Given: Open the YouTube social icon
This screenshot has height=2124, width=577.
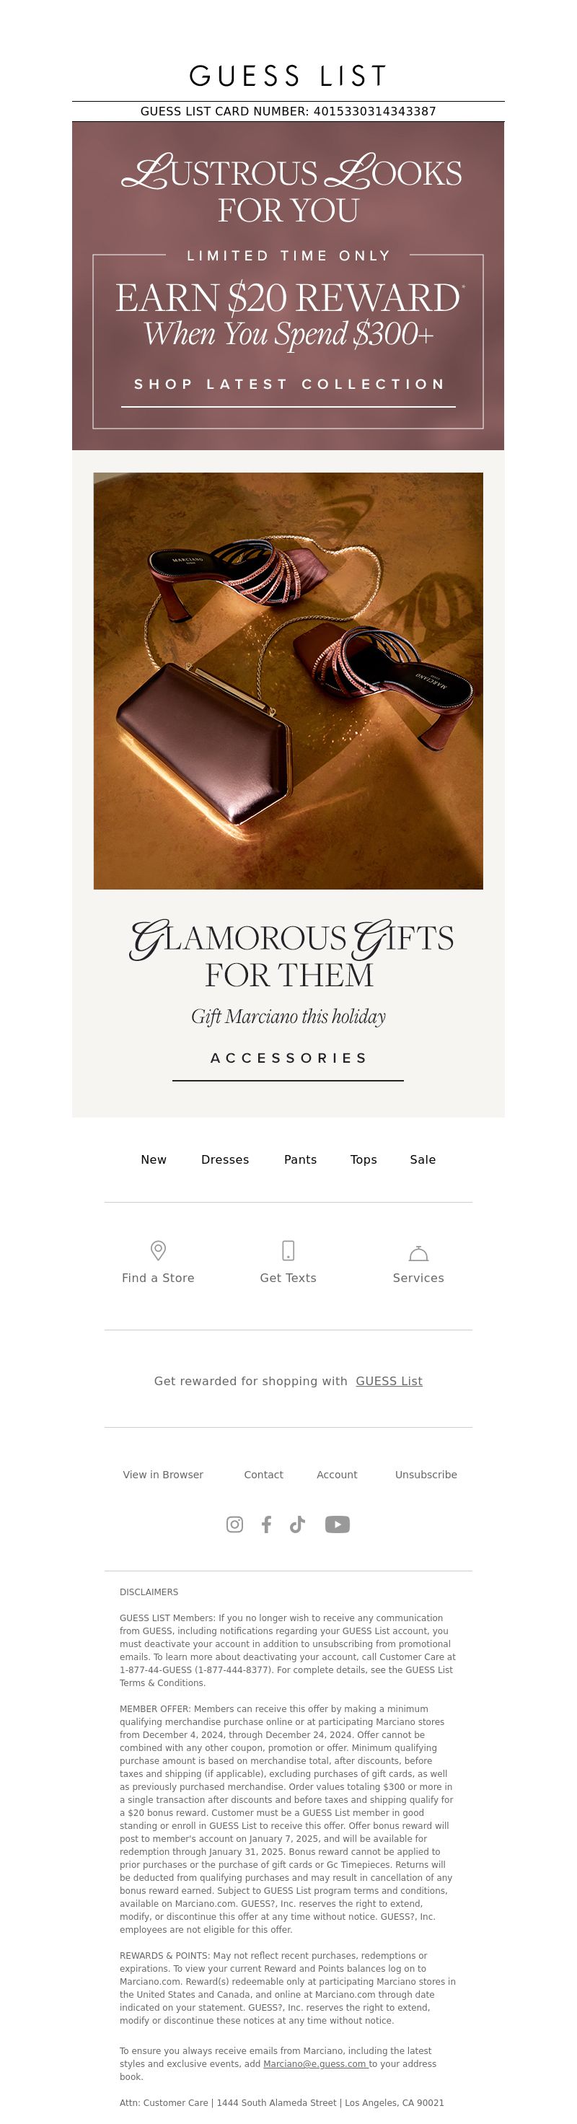Looking at the screenshot, I should pyautogui.click(x=337, y=1524).
